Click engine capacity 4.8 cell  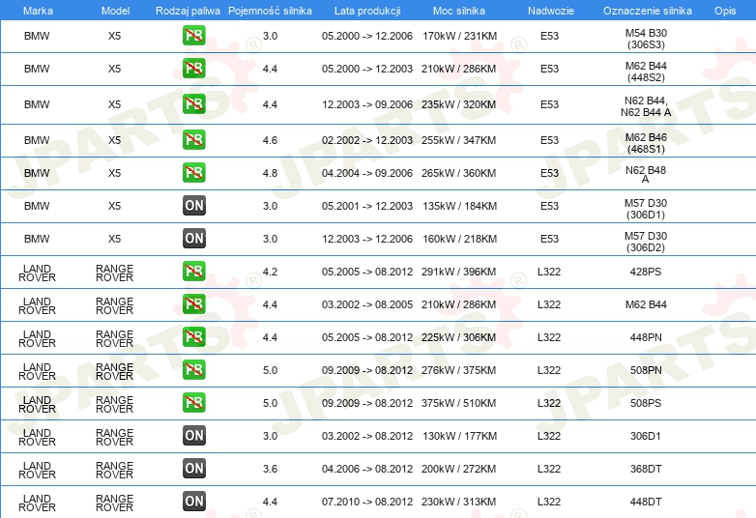pyautogui.click(x=270, y=173)
